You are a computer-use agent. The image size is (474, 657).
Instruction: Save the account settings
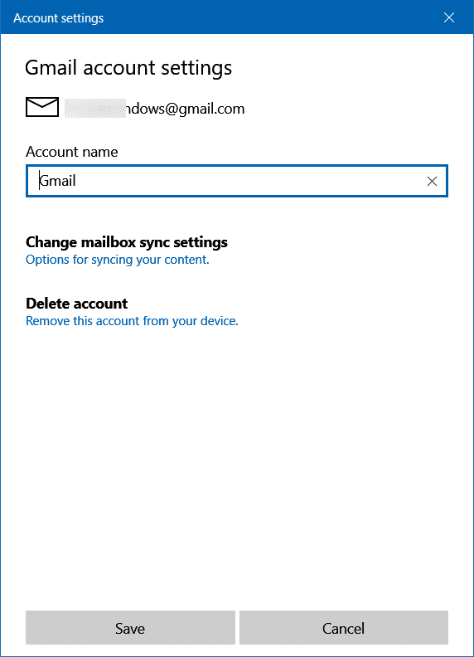coord(130,628)
